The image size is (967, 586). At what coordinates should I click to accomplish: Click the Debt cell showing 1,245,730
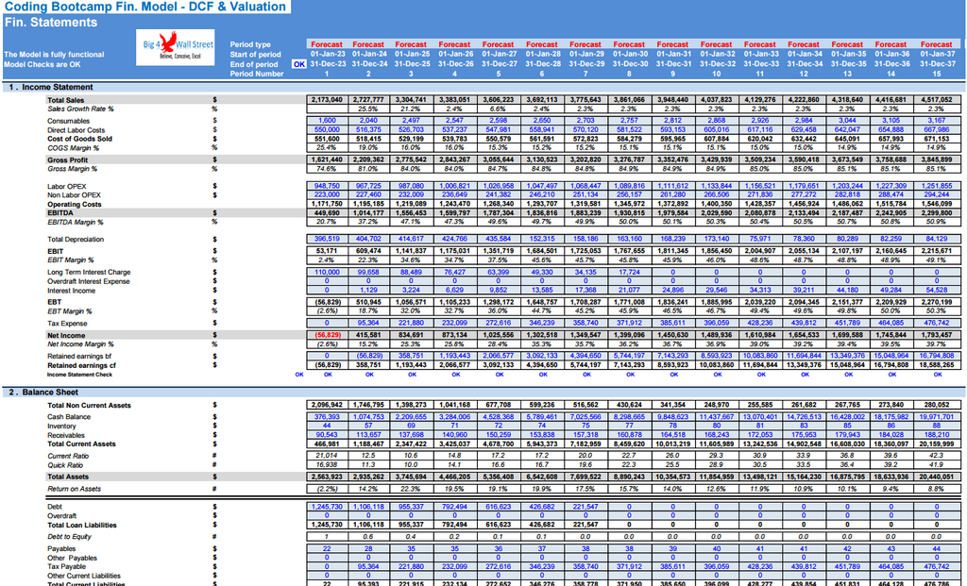327,507
